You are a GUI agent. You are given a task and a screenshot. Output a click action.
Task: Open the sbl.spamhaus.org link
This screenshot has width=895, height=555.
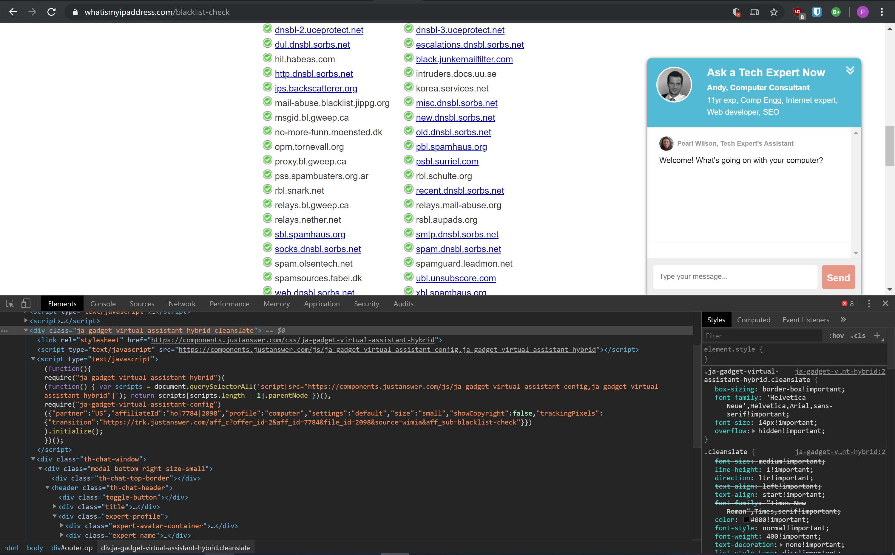[x=310, y=234]
